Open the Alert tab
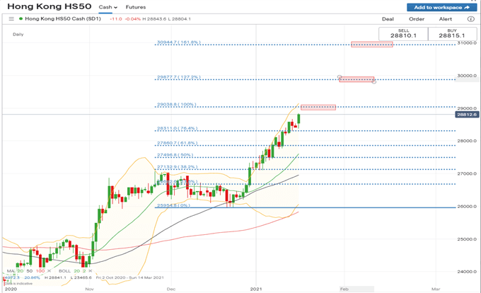 [x=446, y=19]
